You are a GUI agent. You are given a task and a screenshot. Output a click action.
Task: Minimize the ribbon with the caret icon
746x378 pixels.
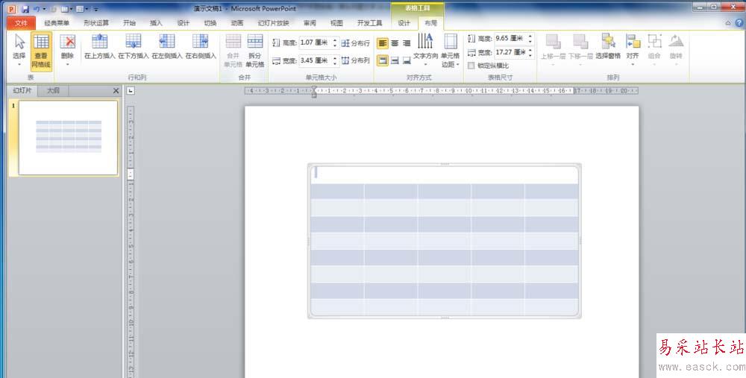click(728, 23)
